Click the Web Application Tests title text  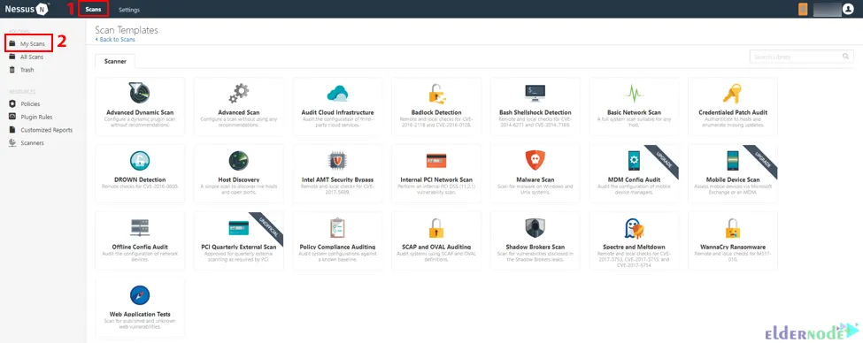140,315
